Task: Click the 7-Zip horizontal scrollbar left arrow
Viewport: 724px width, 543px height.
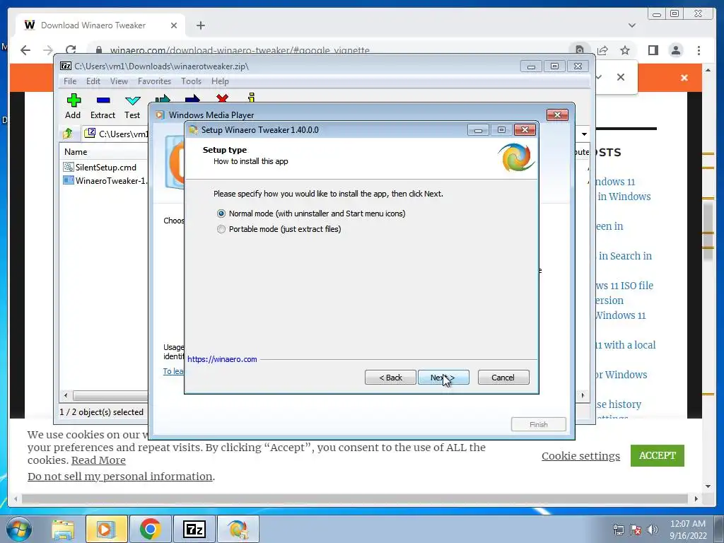Action: [x=66, y=396]
